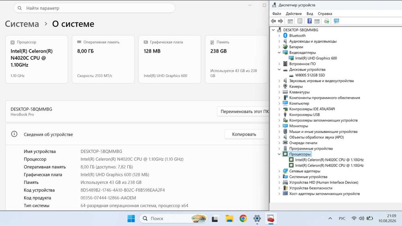Screen dimensions: 402x226
Task: Click the Камеры webcam icon
Action: [x=285, y=86]
